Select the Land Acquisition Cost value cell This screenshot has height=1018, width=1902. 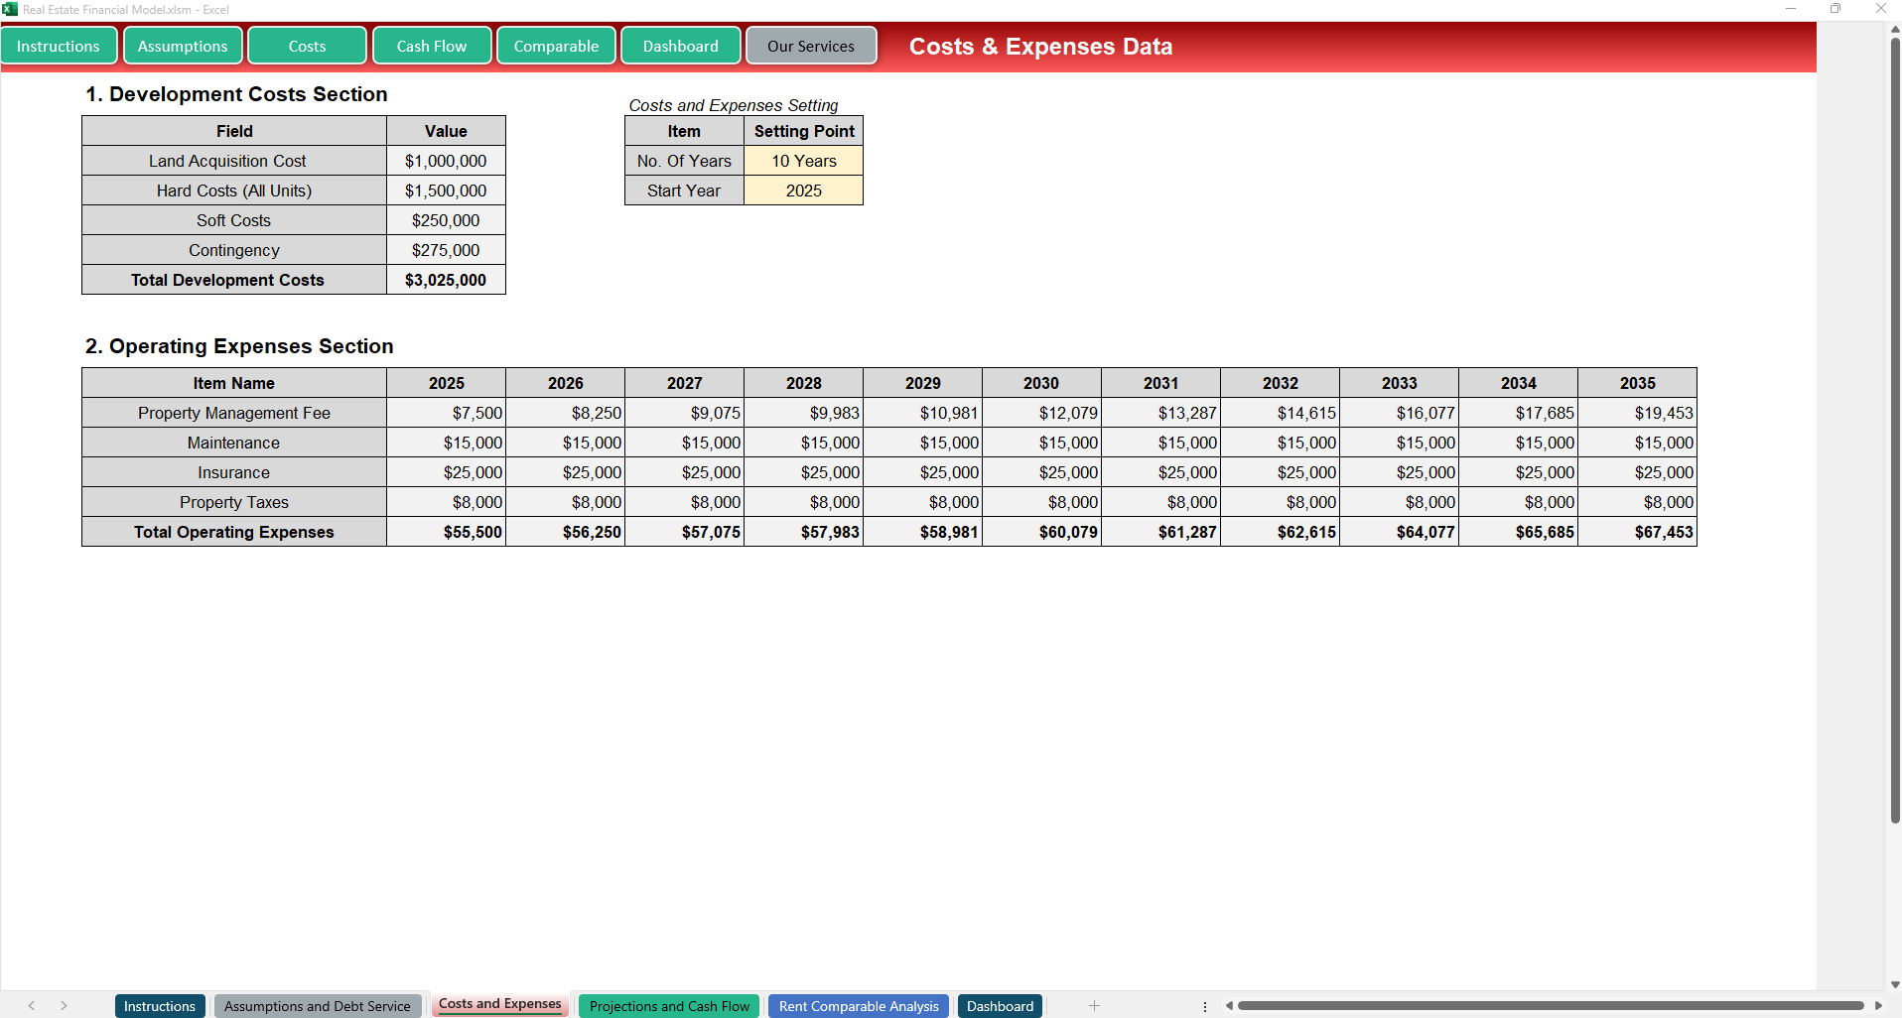coord(446,161)
